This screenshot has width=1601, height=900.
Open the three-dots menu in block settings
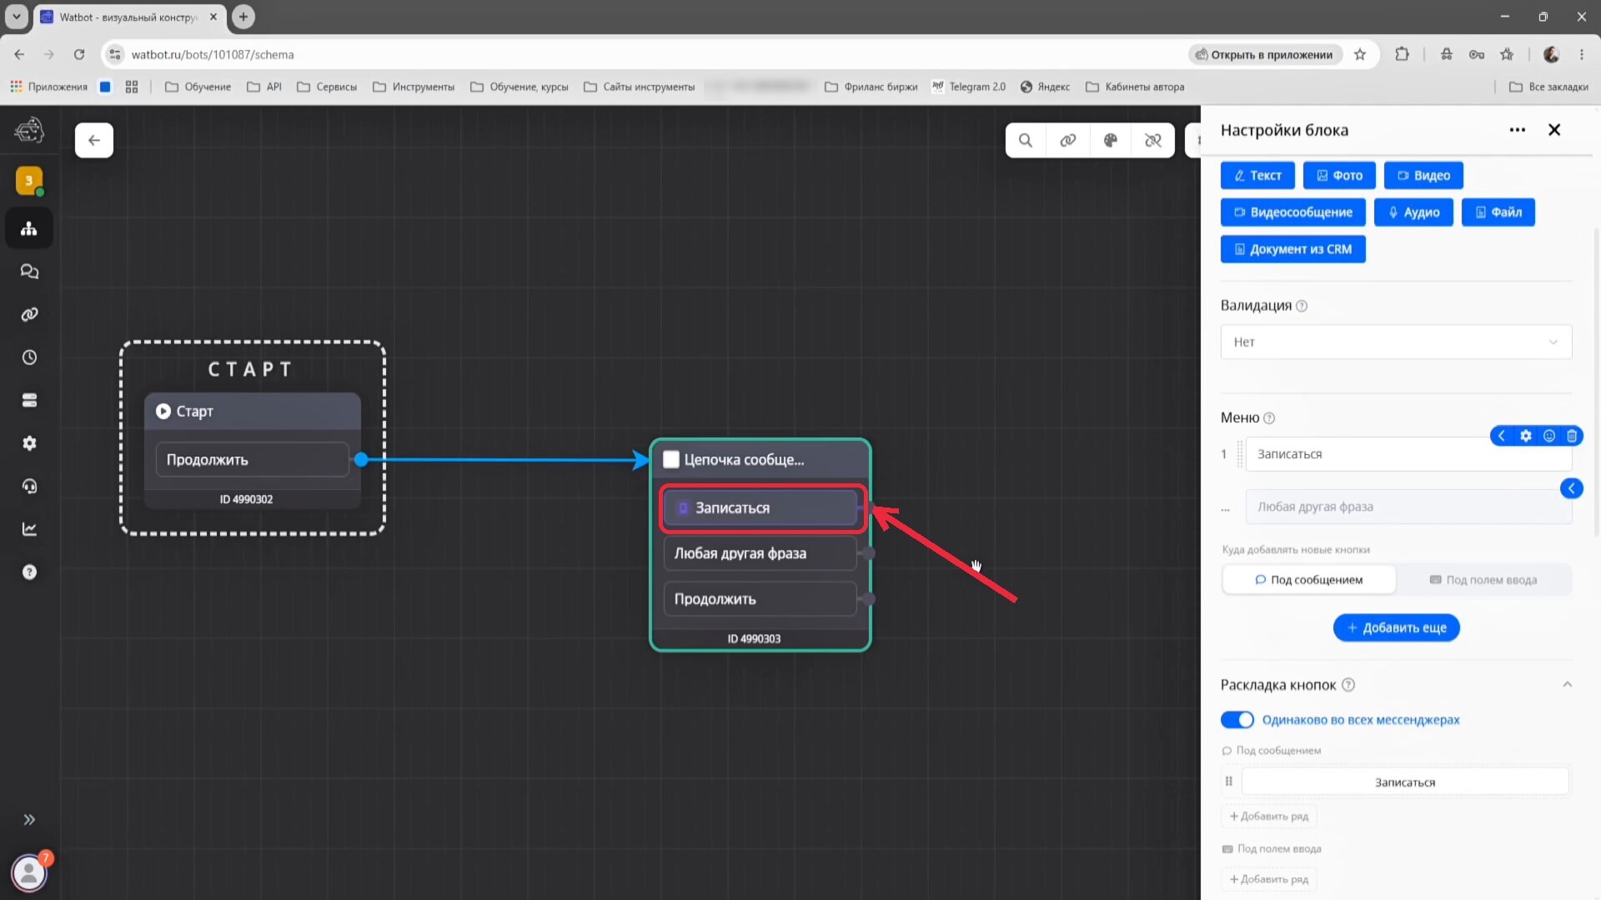[1518, 130]
